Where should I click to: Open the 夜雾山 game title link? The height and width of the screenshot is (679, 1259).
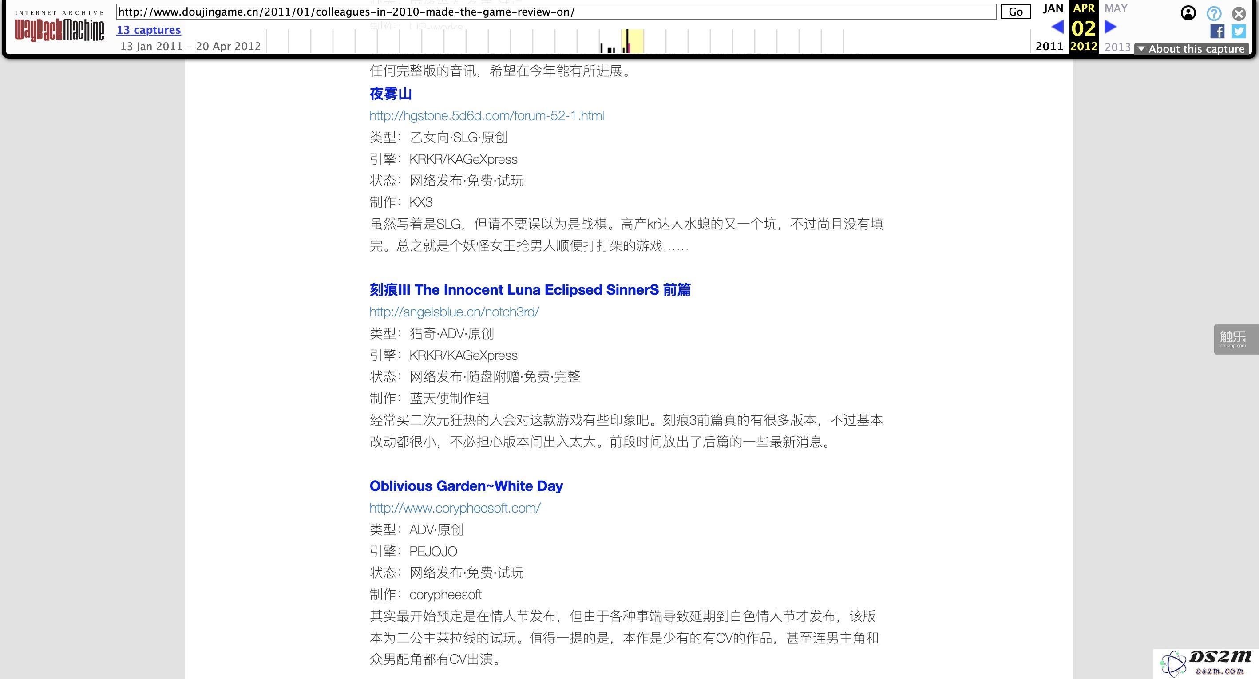click(391, 94)
